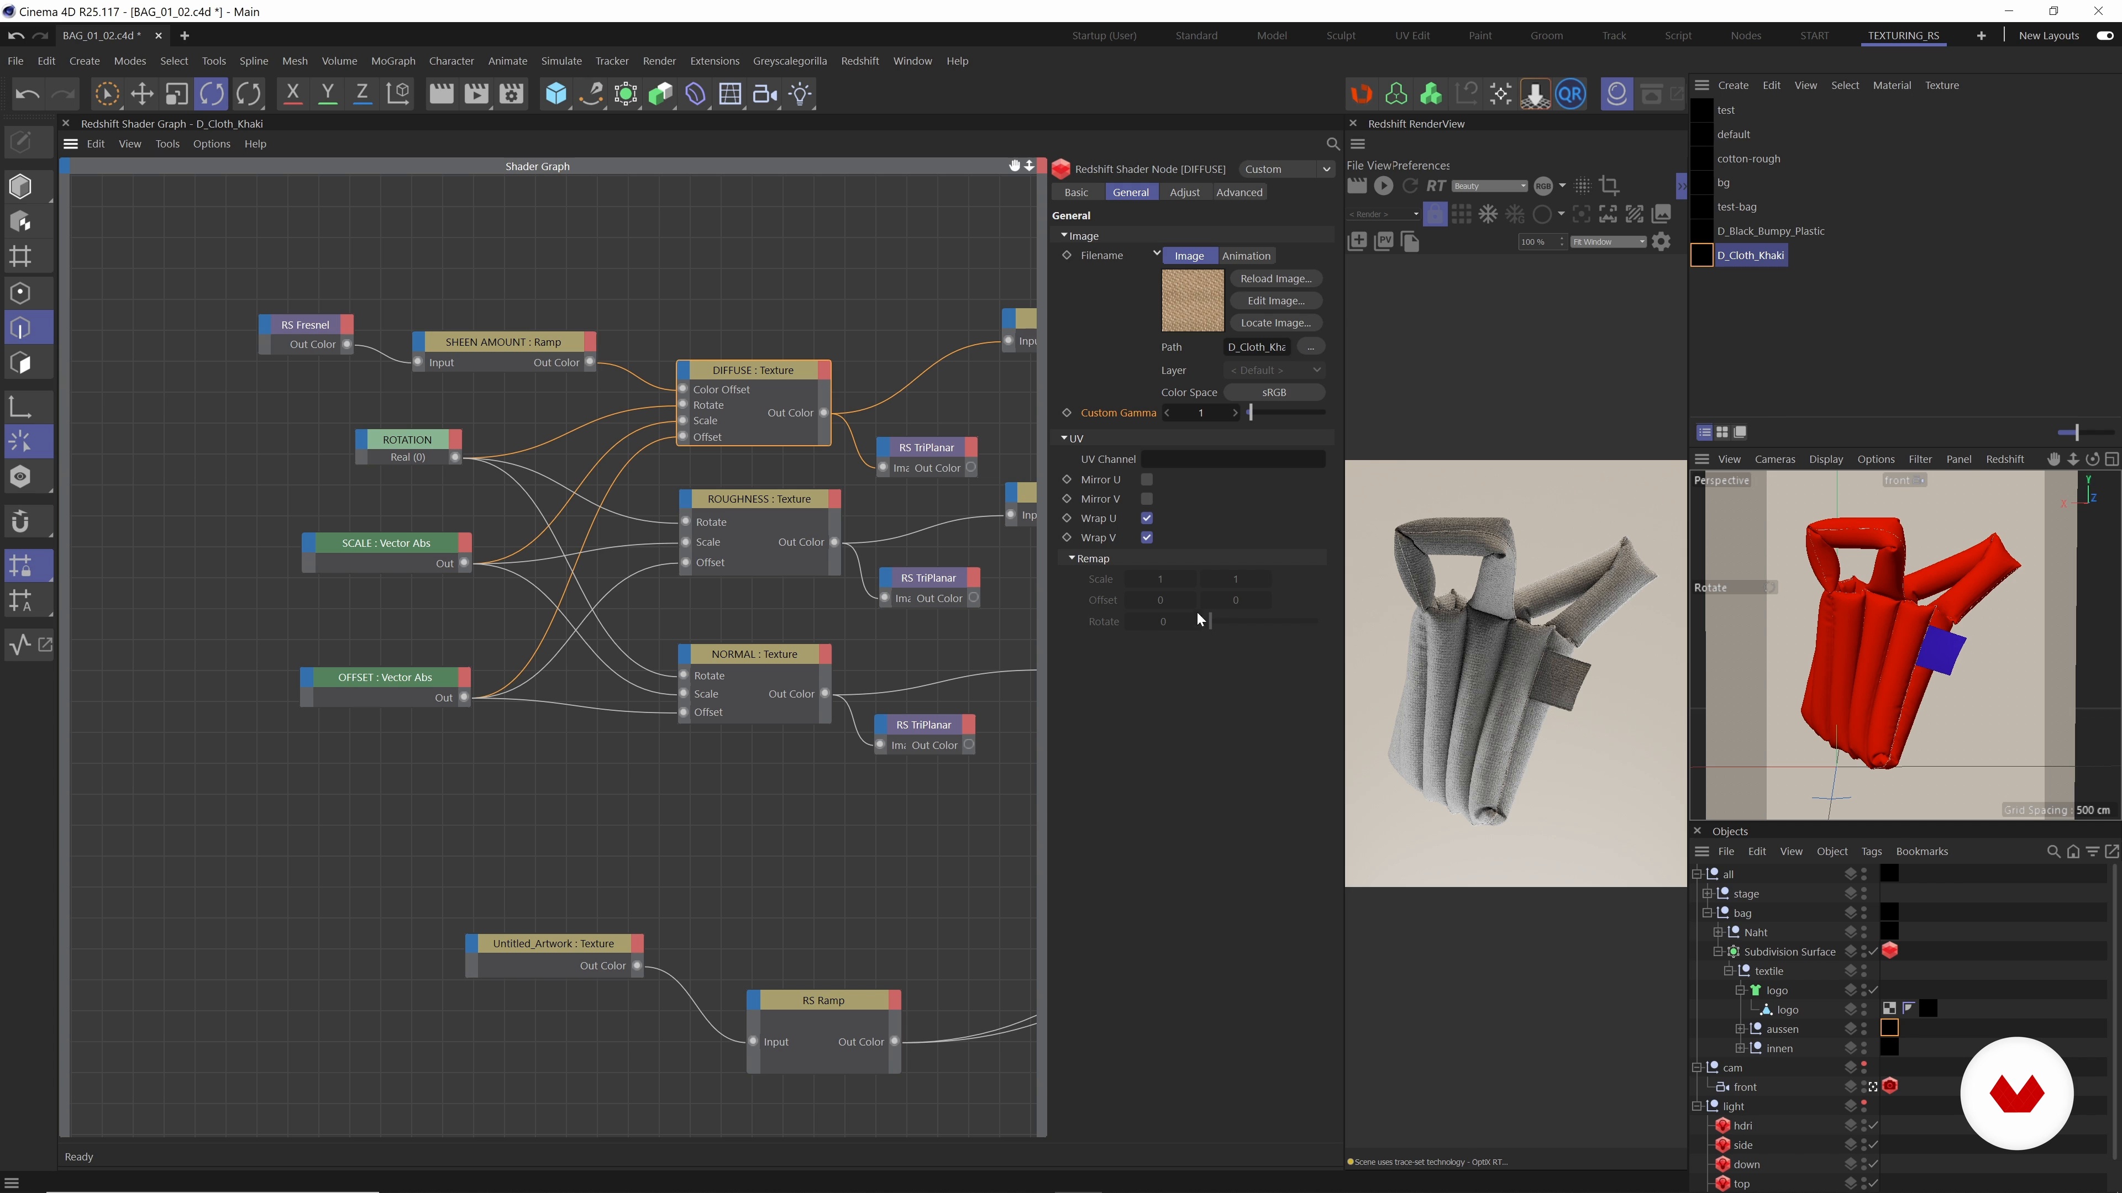Click shader graph search magnifier icon
The height and width of the screenshot is (1193, 2122).
[x=1333, y=144]
